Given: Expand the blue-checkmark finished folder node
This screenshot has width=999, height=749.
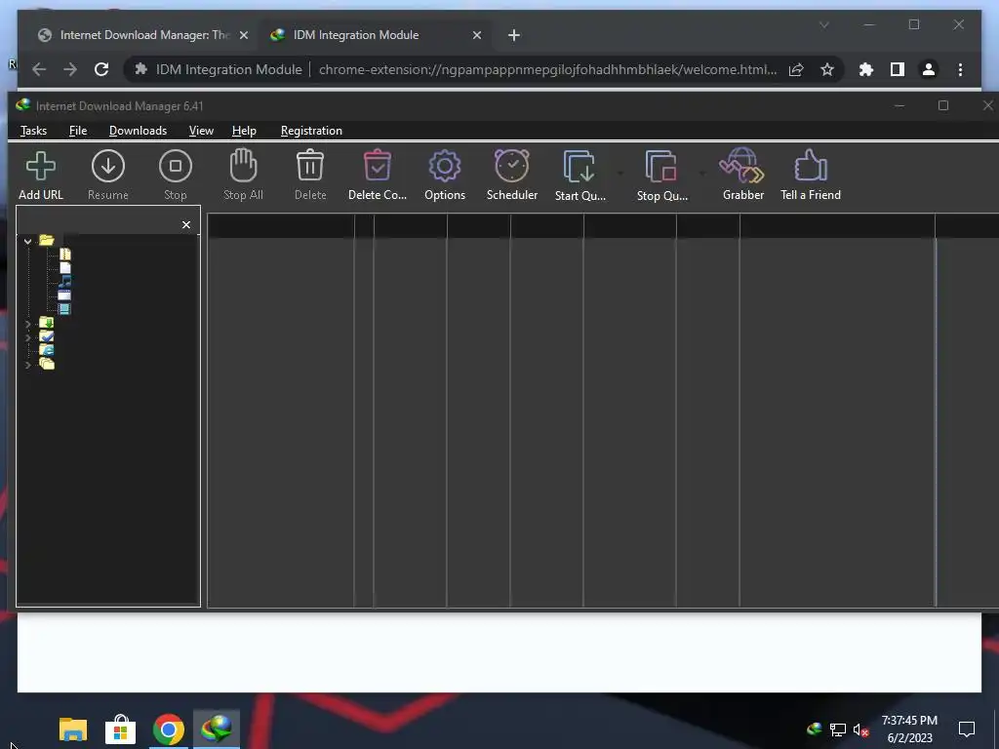Looking at the screenshot, I should [27, 337].
